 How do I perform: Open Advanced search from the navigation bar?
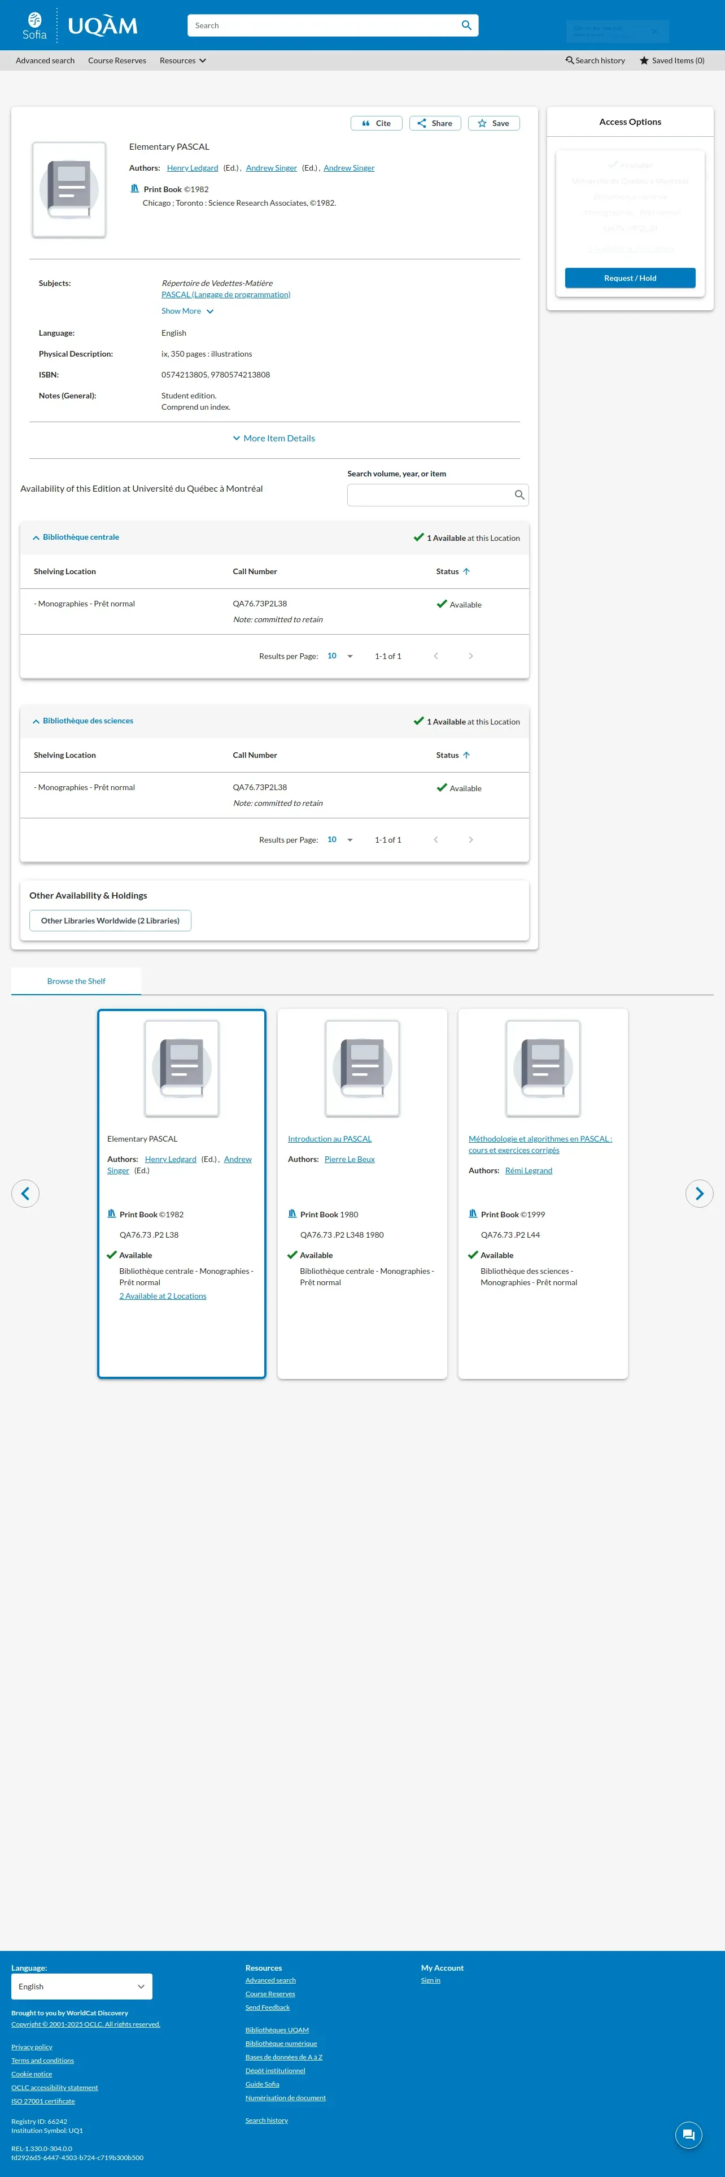click(x=46, y=61)
